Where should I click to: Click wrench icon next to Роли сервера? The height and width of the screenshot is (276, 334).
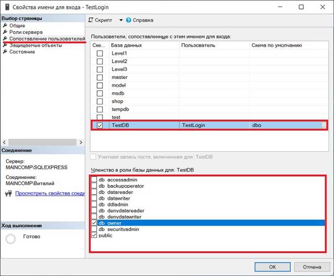(5, 32)
